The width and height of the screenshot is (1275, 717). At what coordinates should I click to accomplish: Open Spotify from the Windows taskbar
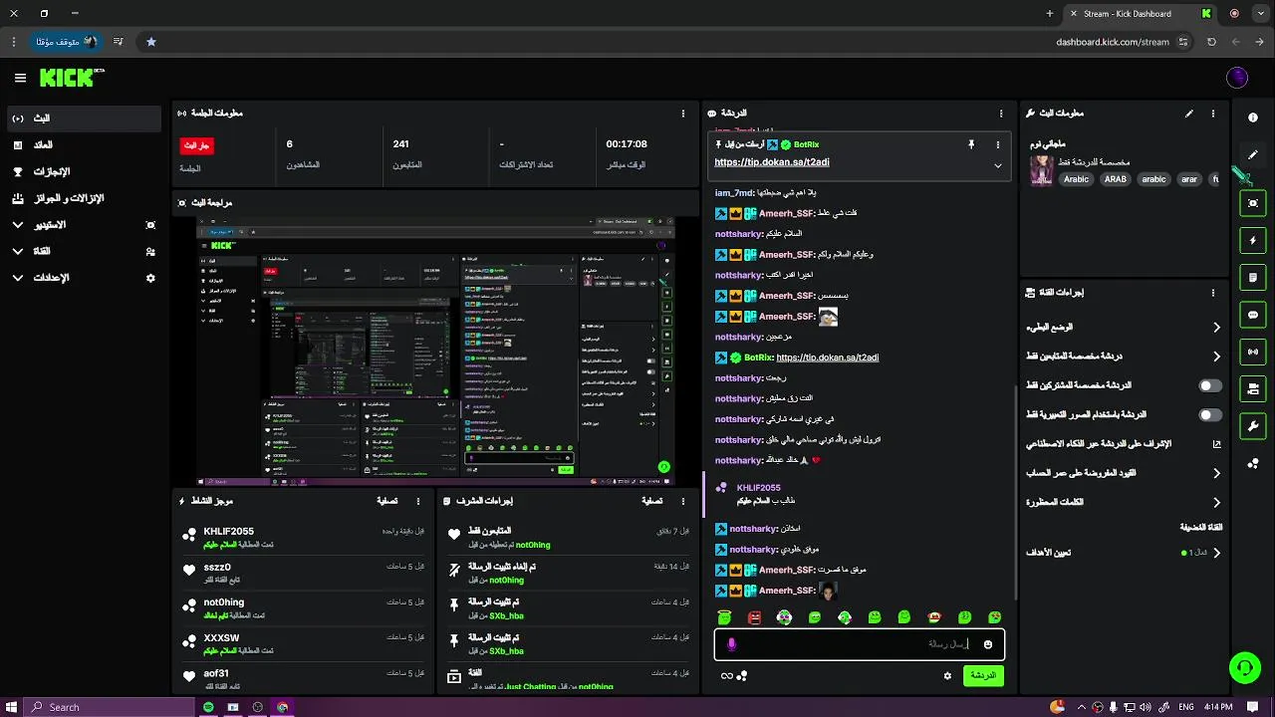tap(208, 707)
